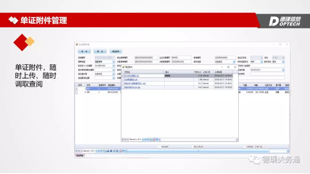Go to next record in 单证附件 navigator
Screen dimensions: 310x174
(143, 139)
